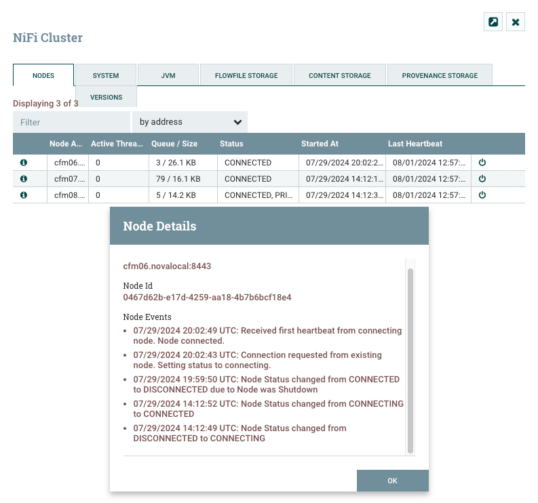Click '07/29/2024 14:12:1...' started-at cell
Viewport: 538px width, 503px height.
tap(342, 179)
